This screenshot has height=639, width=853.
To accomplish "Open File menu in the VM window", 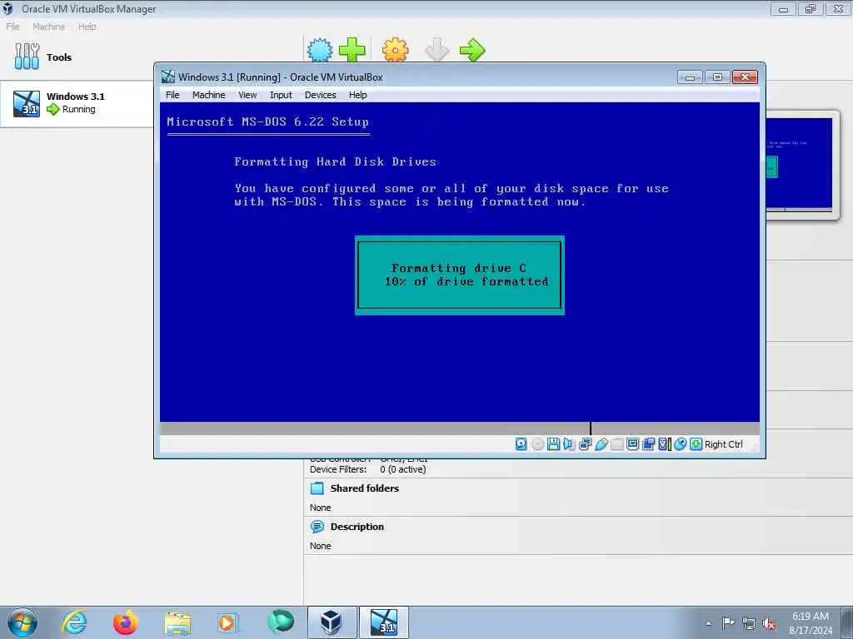I will click(172, 95).
